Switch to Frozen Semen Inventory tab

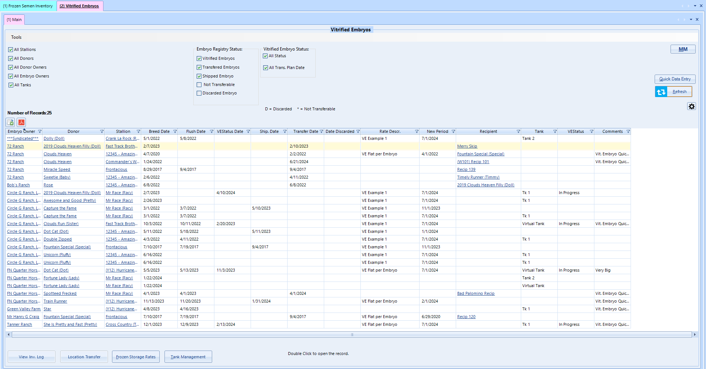tap(28, 6)
